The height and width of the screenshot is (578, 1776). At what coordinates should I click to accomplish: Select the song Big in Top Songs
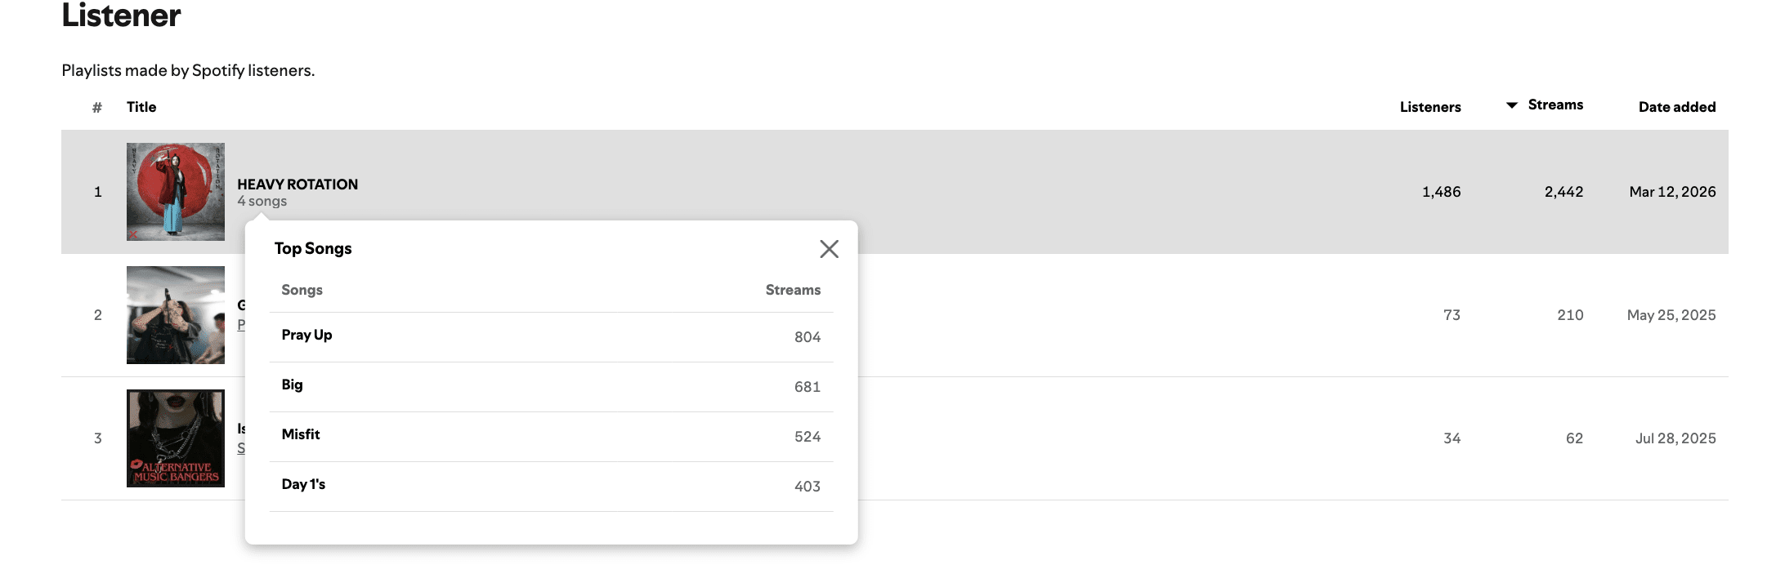[292, 385]
